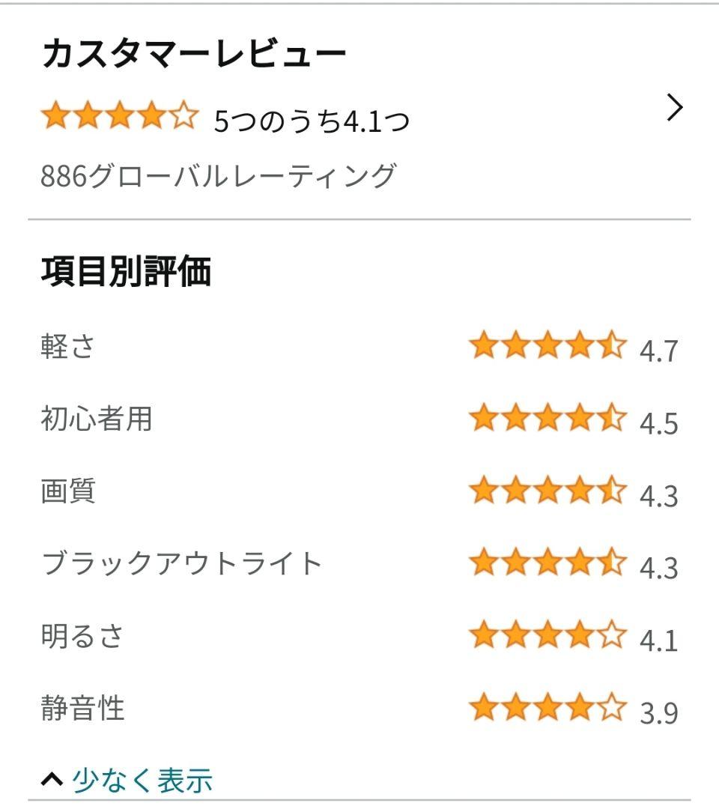719x809 pixels.
Task: Click the 軽さ star rating icons
Action: pos(547,347)
